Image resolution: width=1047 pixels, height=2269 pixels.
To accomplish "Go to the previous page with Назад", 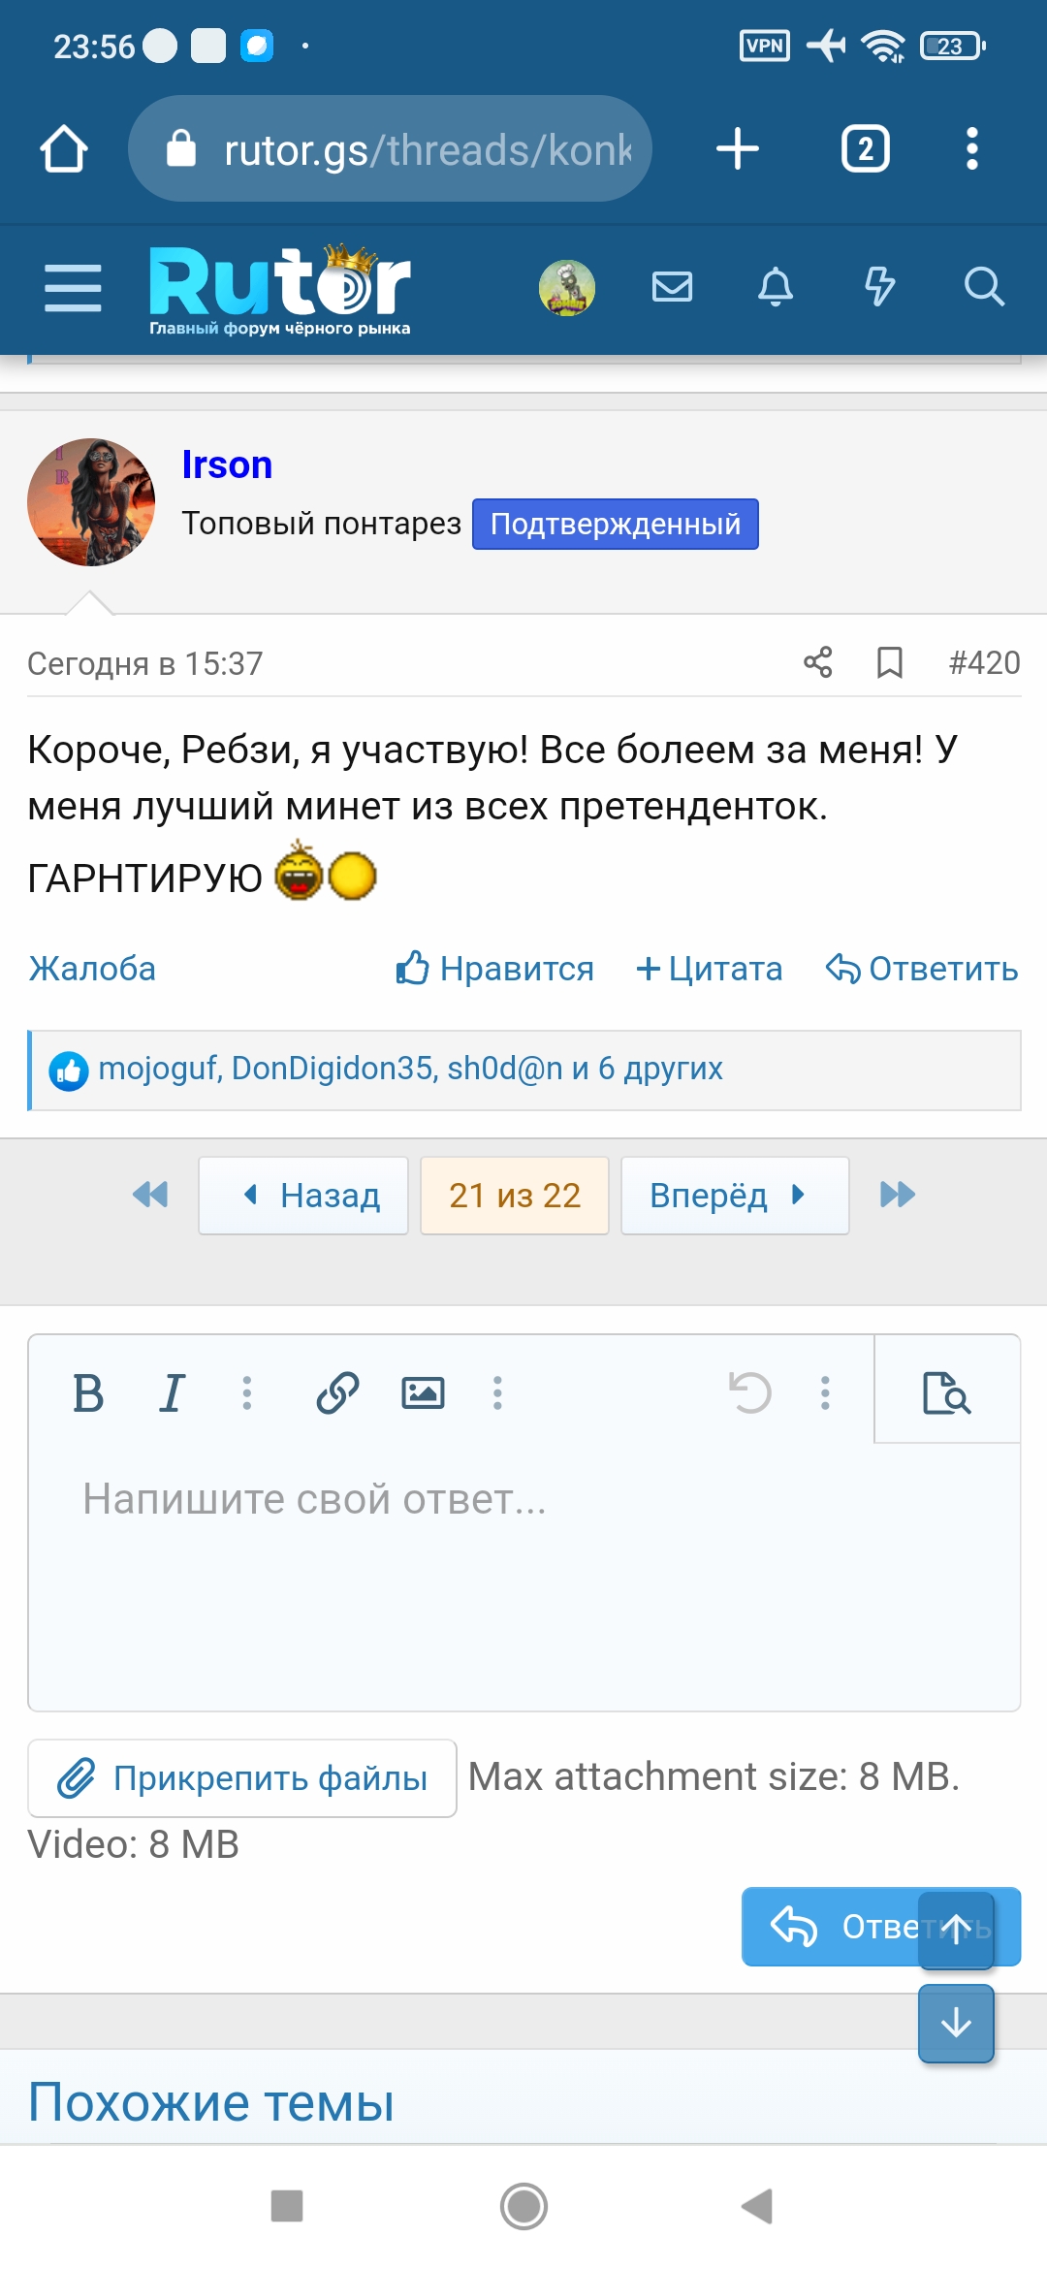I will 302,1196.
